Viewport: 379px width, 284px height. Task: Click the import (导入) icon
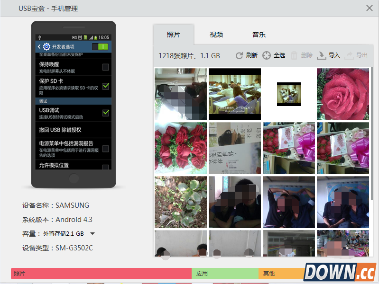(322, 55)
